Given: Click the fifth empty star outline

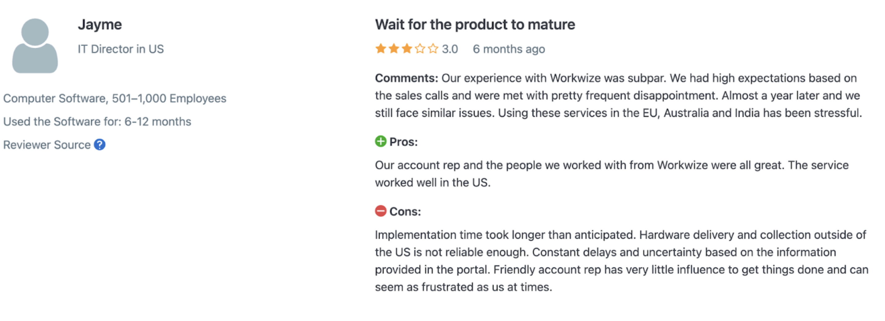Looking at the screenshot, I should tap(433, 49).
